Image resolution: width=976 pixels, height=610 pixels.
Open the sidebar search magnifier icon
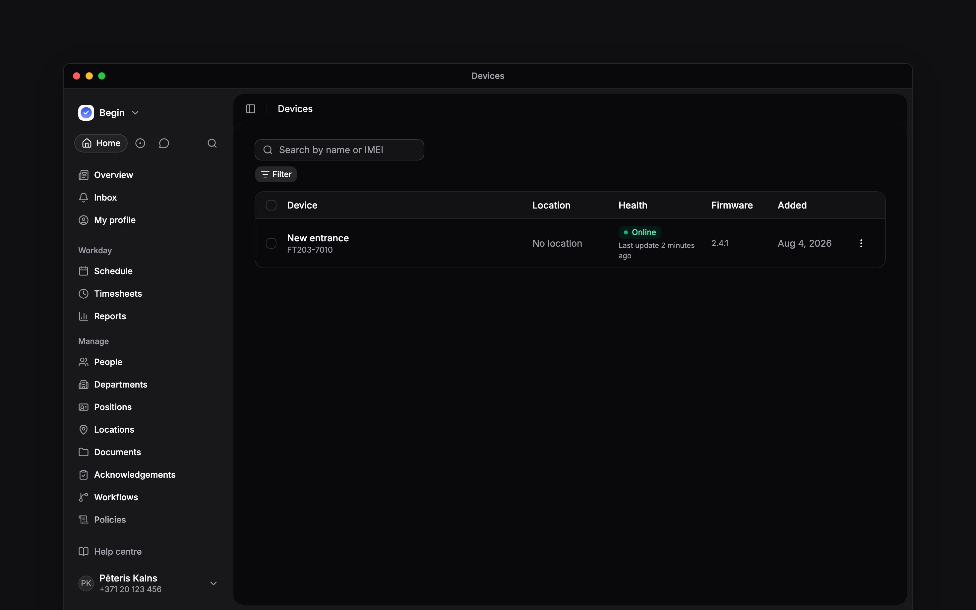[212, 143]
